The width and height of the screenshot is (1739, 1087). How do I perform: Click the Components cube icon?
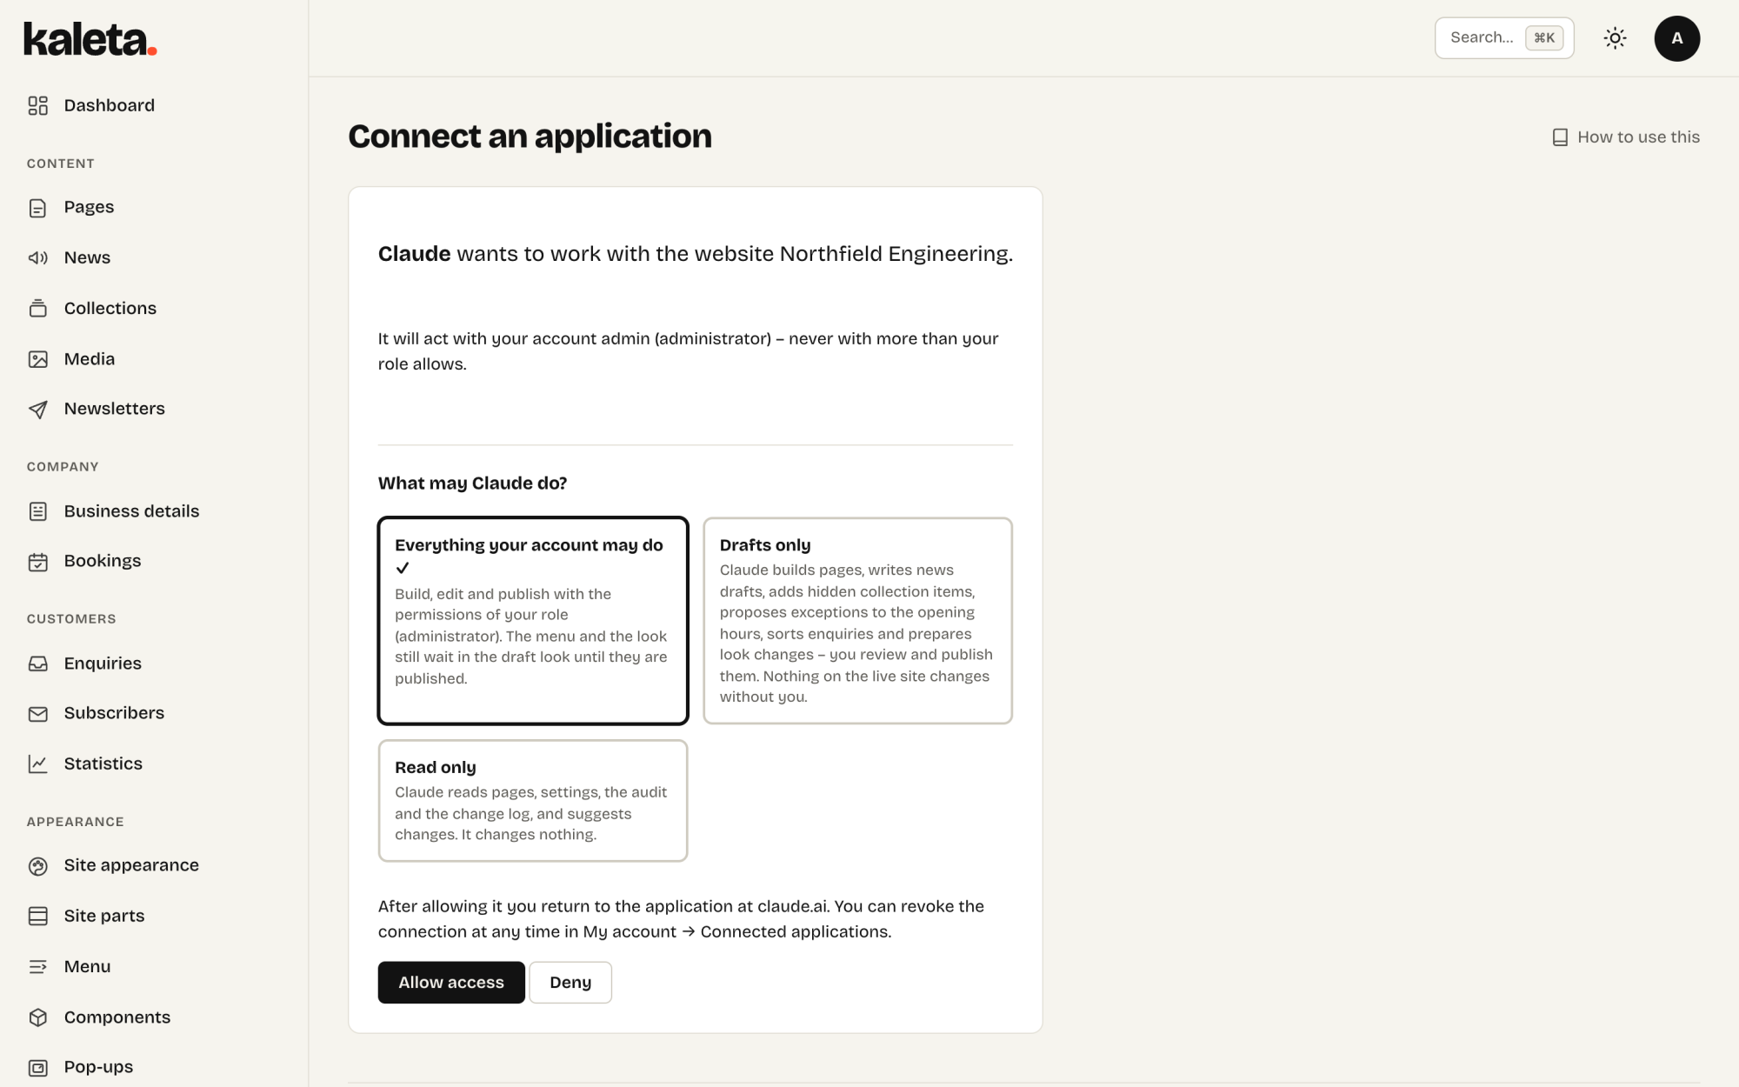coord(37,1017)
